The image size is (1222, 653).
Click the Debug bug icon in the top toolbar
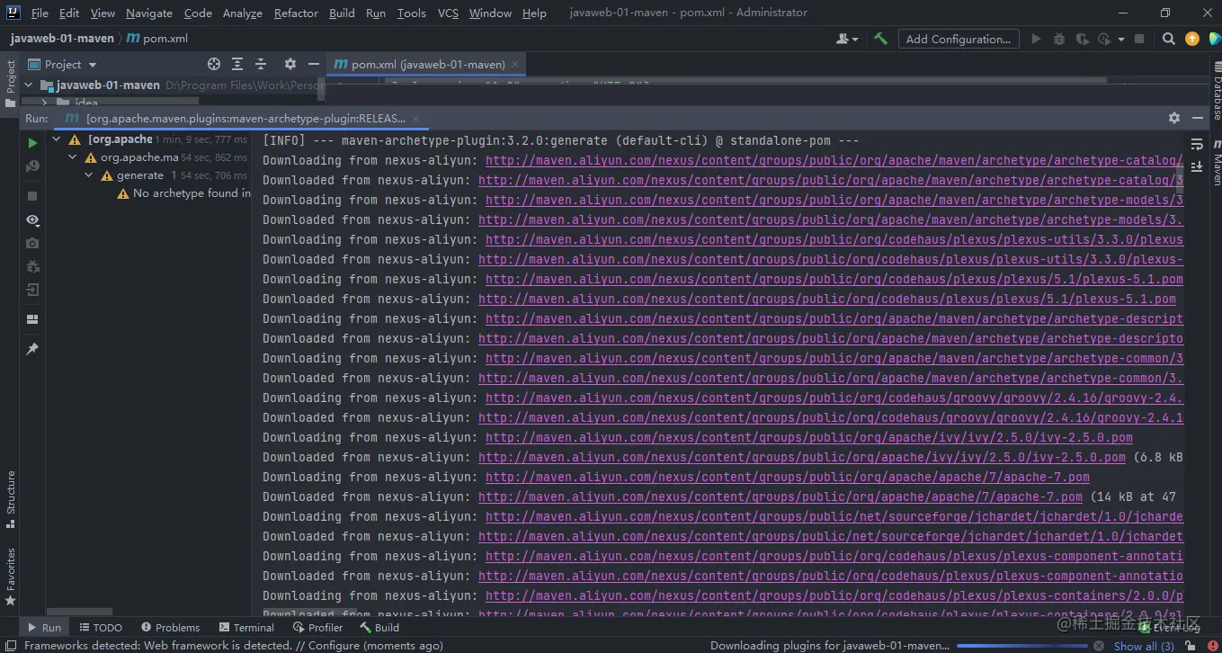[1058, 39]
